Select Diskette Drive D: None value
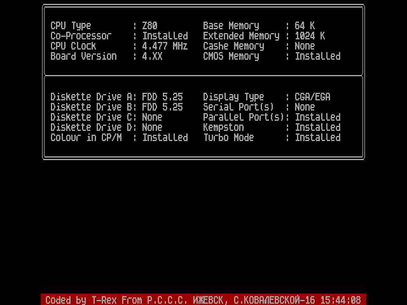Image resolution: width=407 pixels, height=305 pixels. tap(152, 128)
